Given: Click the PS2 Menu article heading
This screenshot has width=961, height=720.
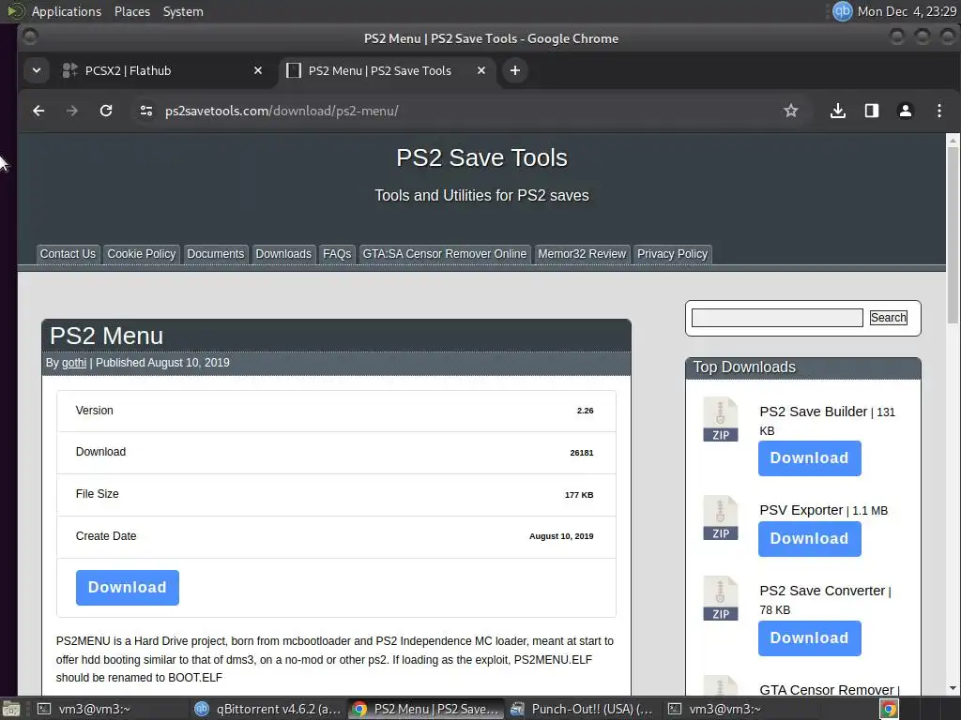Looking at the screenshot, I should (x=107, y=337).
